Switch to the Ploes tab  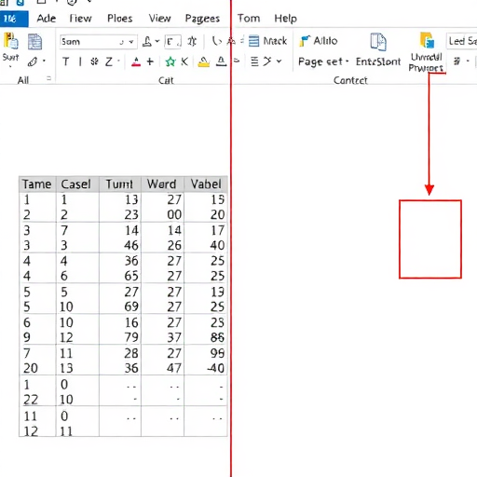click(120, 19)
